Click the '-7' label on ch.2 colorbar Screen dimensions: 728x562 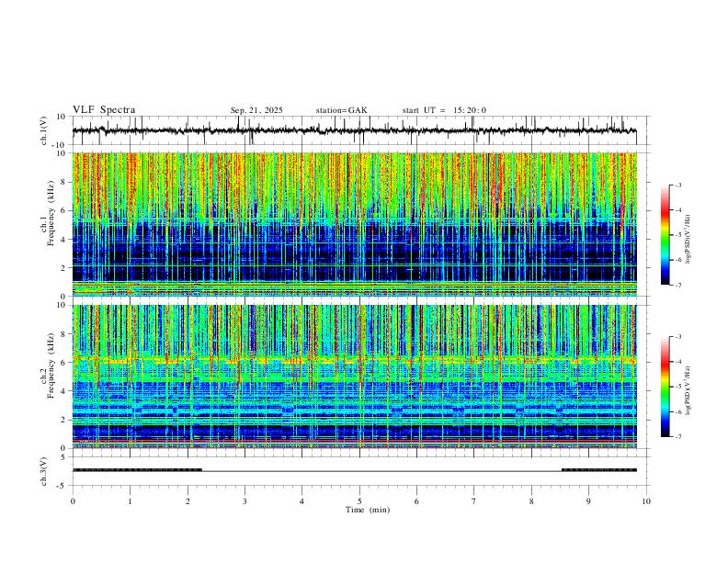(677, 437)
